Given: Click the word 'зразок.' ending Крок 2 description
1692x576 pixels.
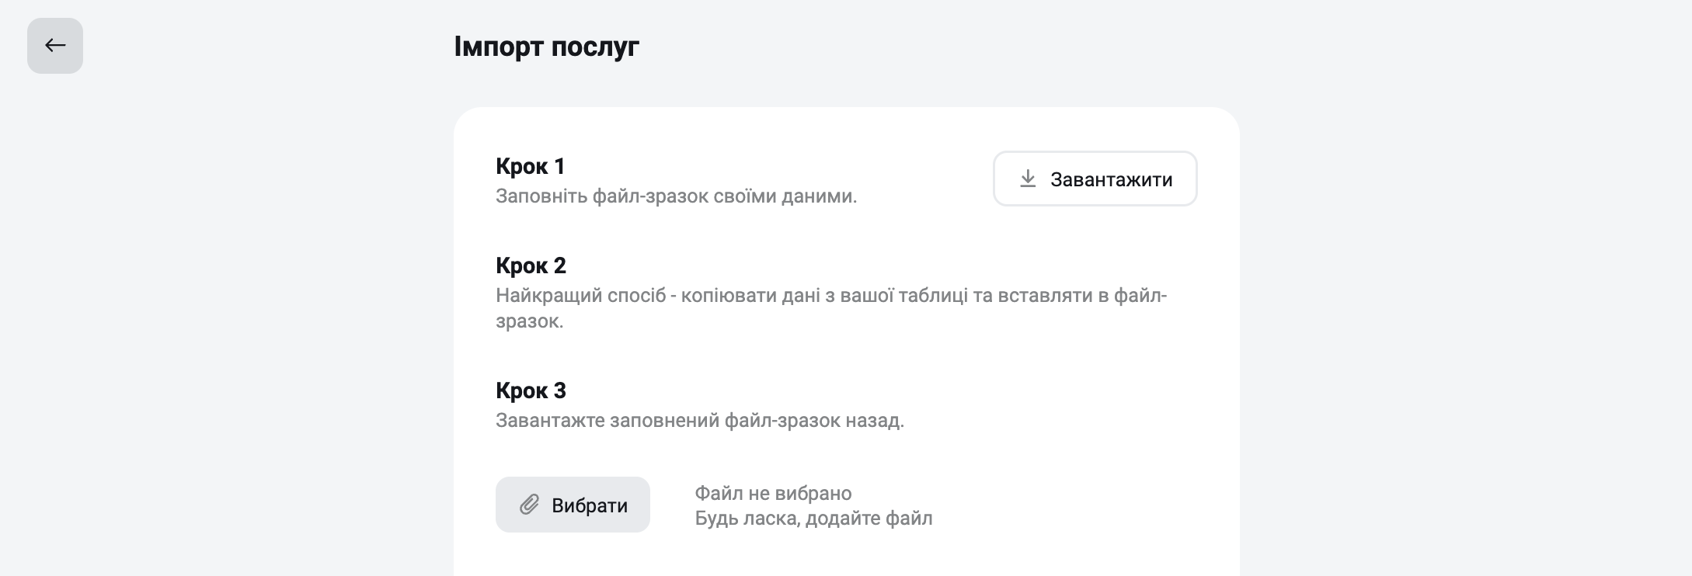Looking at the screenshot, I should coord(529,321).
